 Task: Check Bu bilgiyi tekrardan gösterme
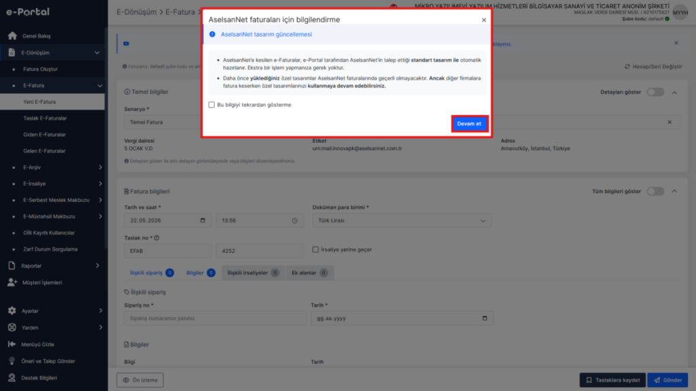pyautogui.click(x=212, y=105)
